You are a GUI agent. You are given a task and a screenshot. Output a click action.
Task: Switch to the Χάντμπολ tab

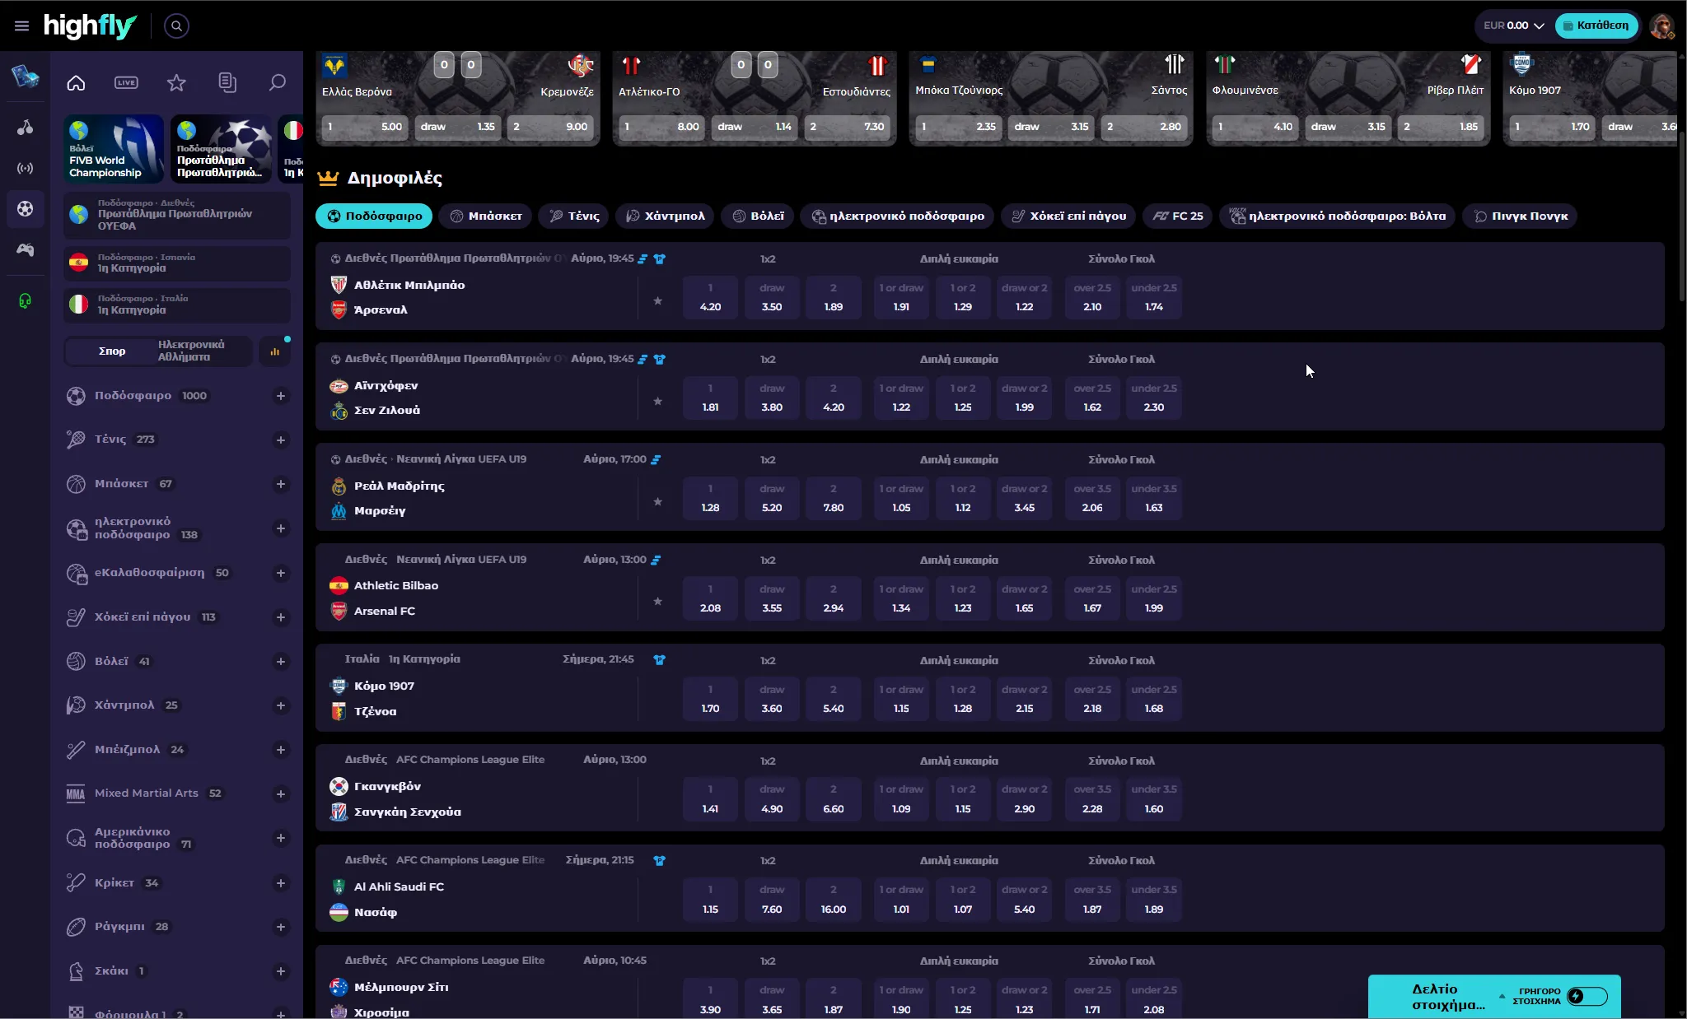pos(665,216)
